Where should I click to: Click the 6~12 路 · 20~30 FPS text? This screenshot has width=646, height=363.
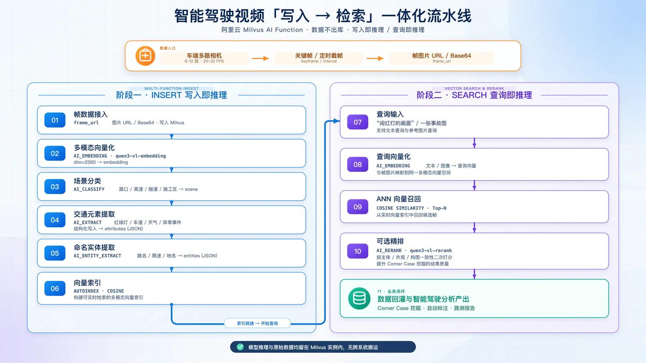coord(204,61)
